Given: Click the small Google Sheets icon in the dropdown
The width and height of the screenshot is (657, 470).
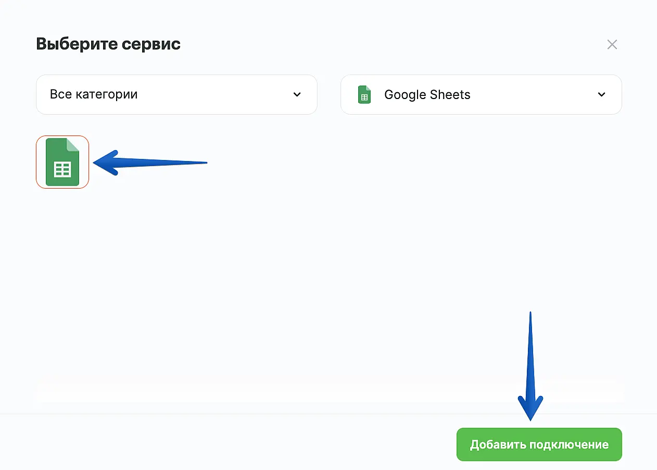Looking at the screenshot, I should pyautogui.click(x=364, y=95).
